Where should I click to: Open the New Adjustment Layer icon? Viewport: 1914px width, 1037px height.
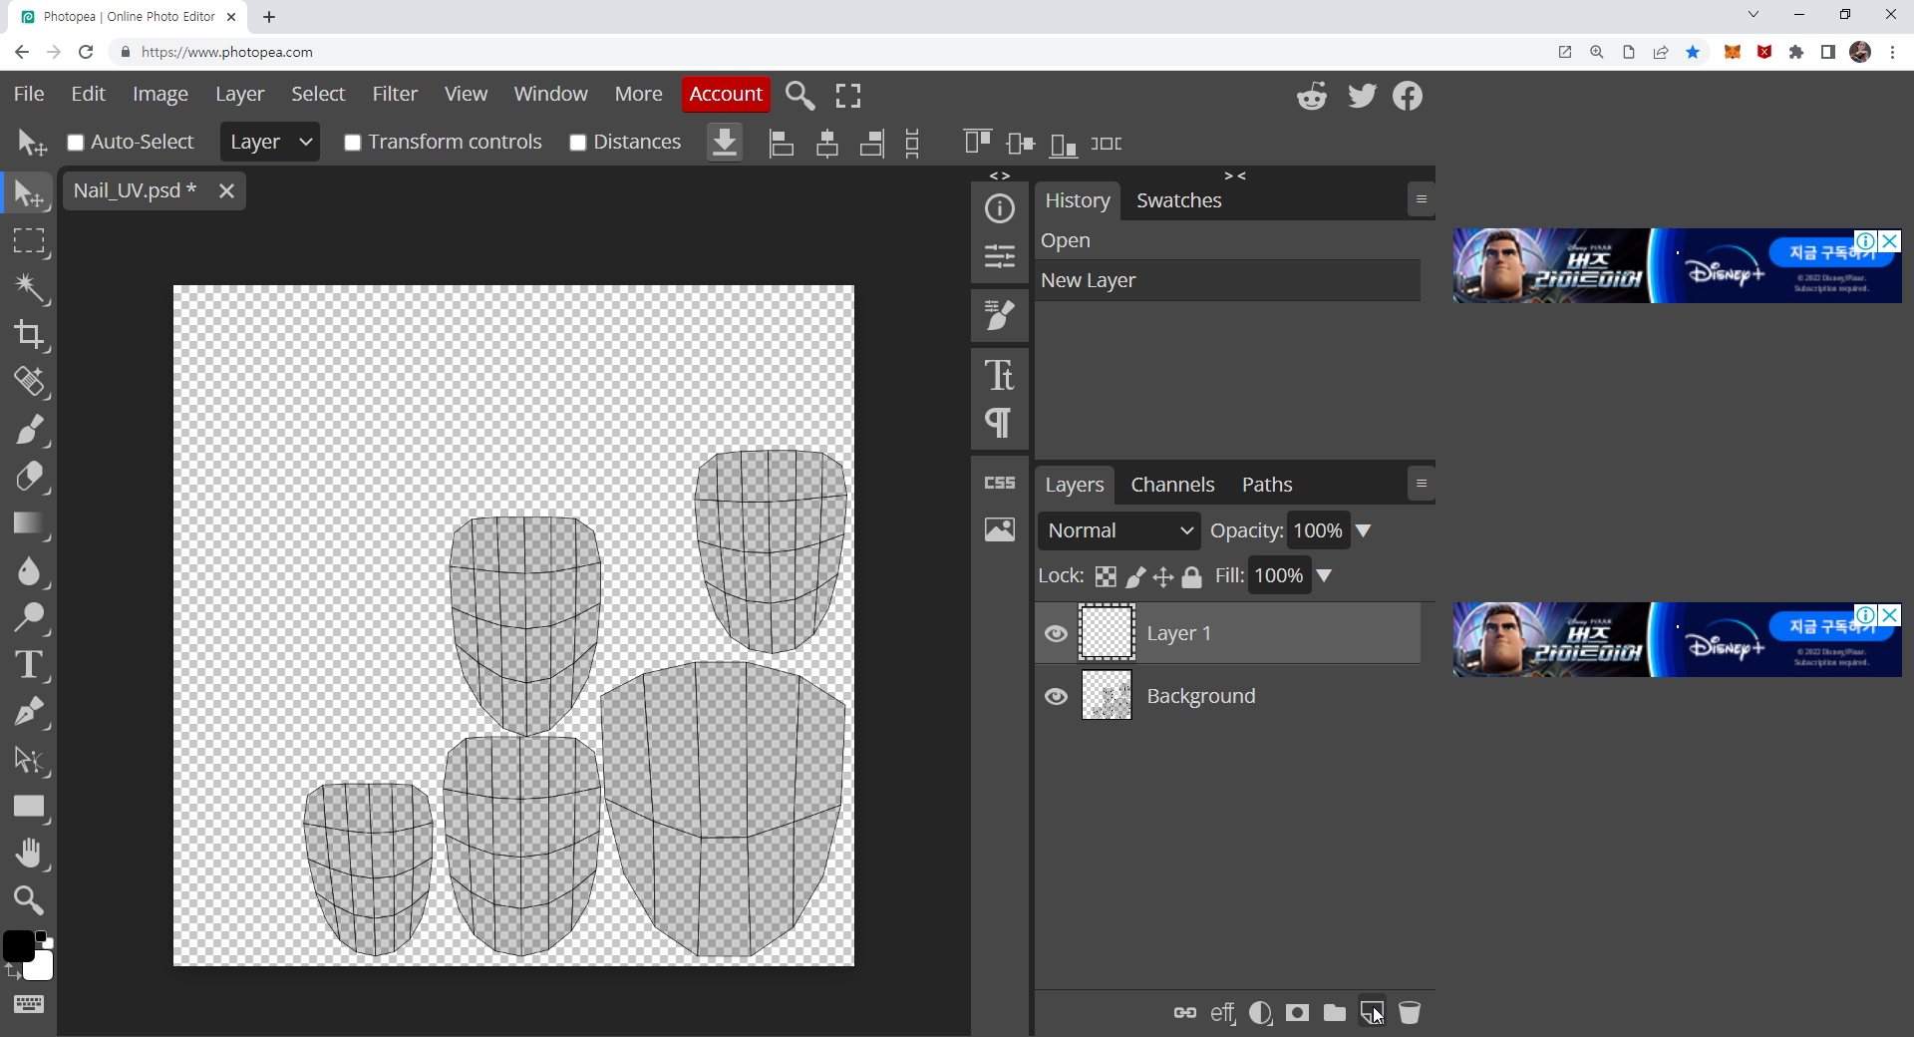(1260, 1013)
